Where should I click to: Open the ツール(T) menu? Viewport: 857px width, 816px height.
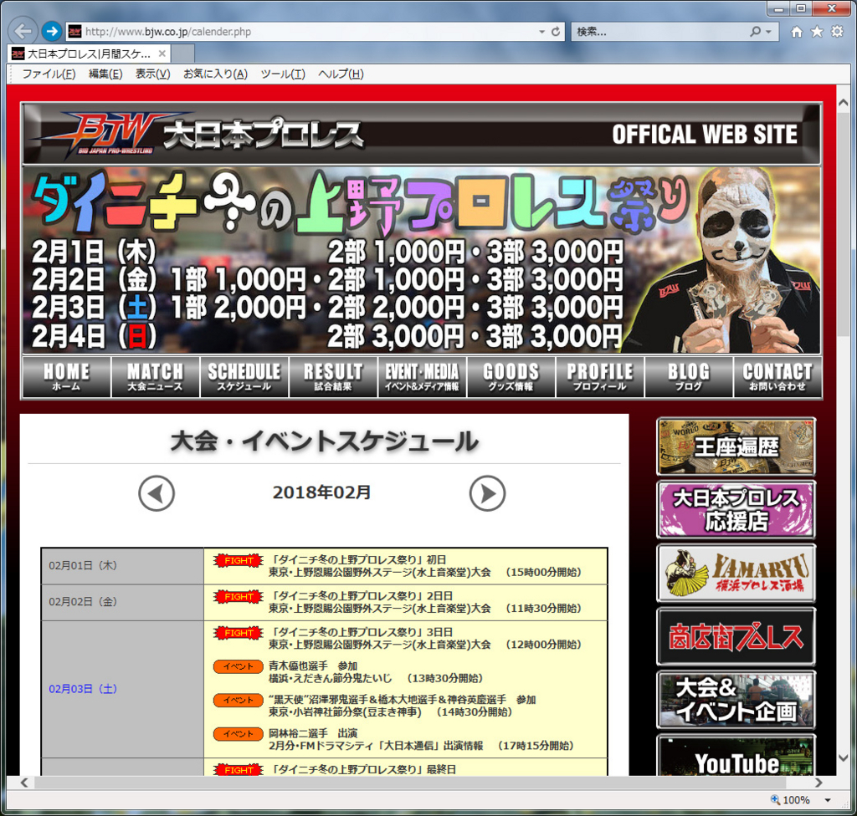coord(283,74)
